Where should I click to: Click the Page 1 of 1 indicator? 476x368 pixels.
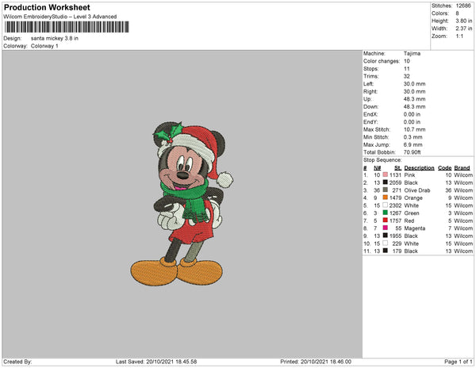click(x=458, y=362)
